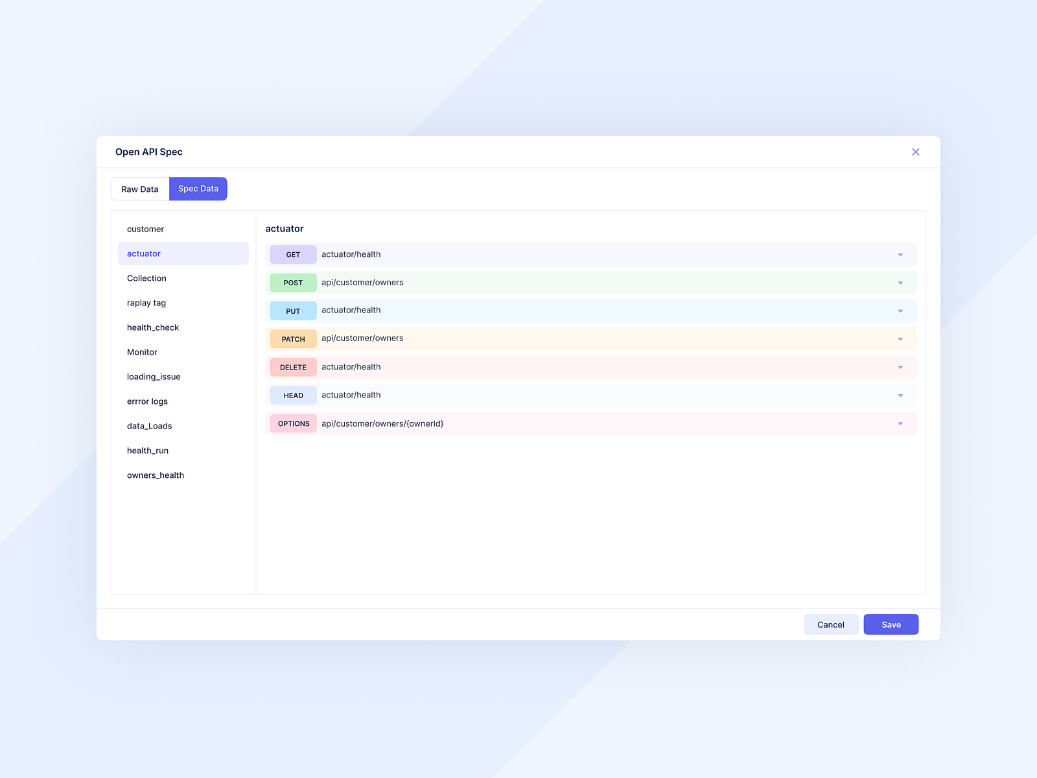Click the POST method badge
Screen dimensions: 1037x778
[294, 283]
